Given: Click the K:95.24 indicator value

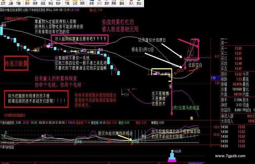Looking at the screenshot, I should click(51, 123).
